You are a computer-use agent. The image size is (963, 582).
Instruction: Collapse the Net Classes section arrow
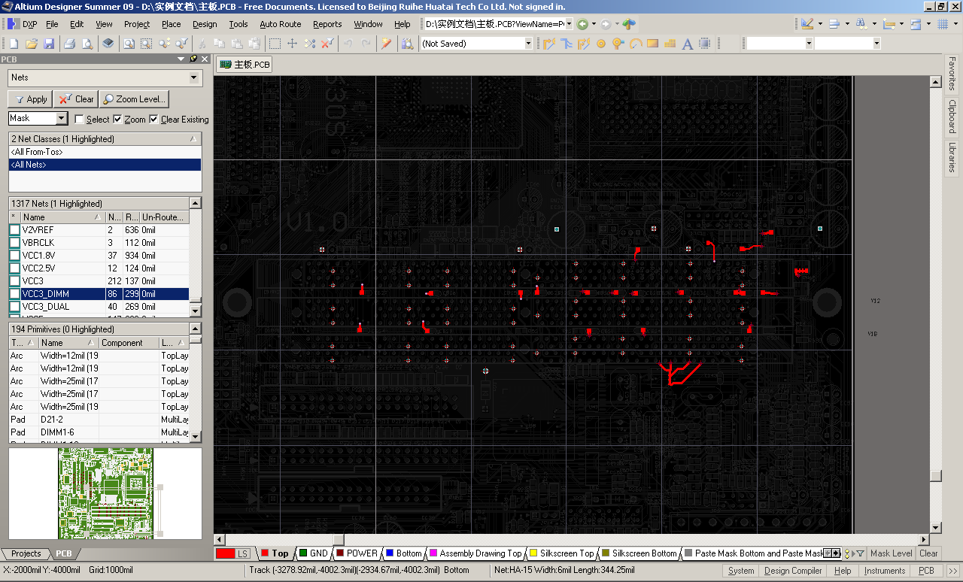194,139
